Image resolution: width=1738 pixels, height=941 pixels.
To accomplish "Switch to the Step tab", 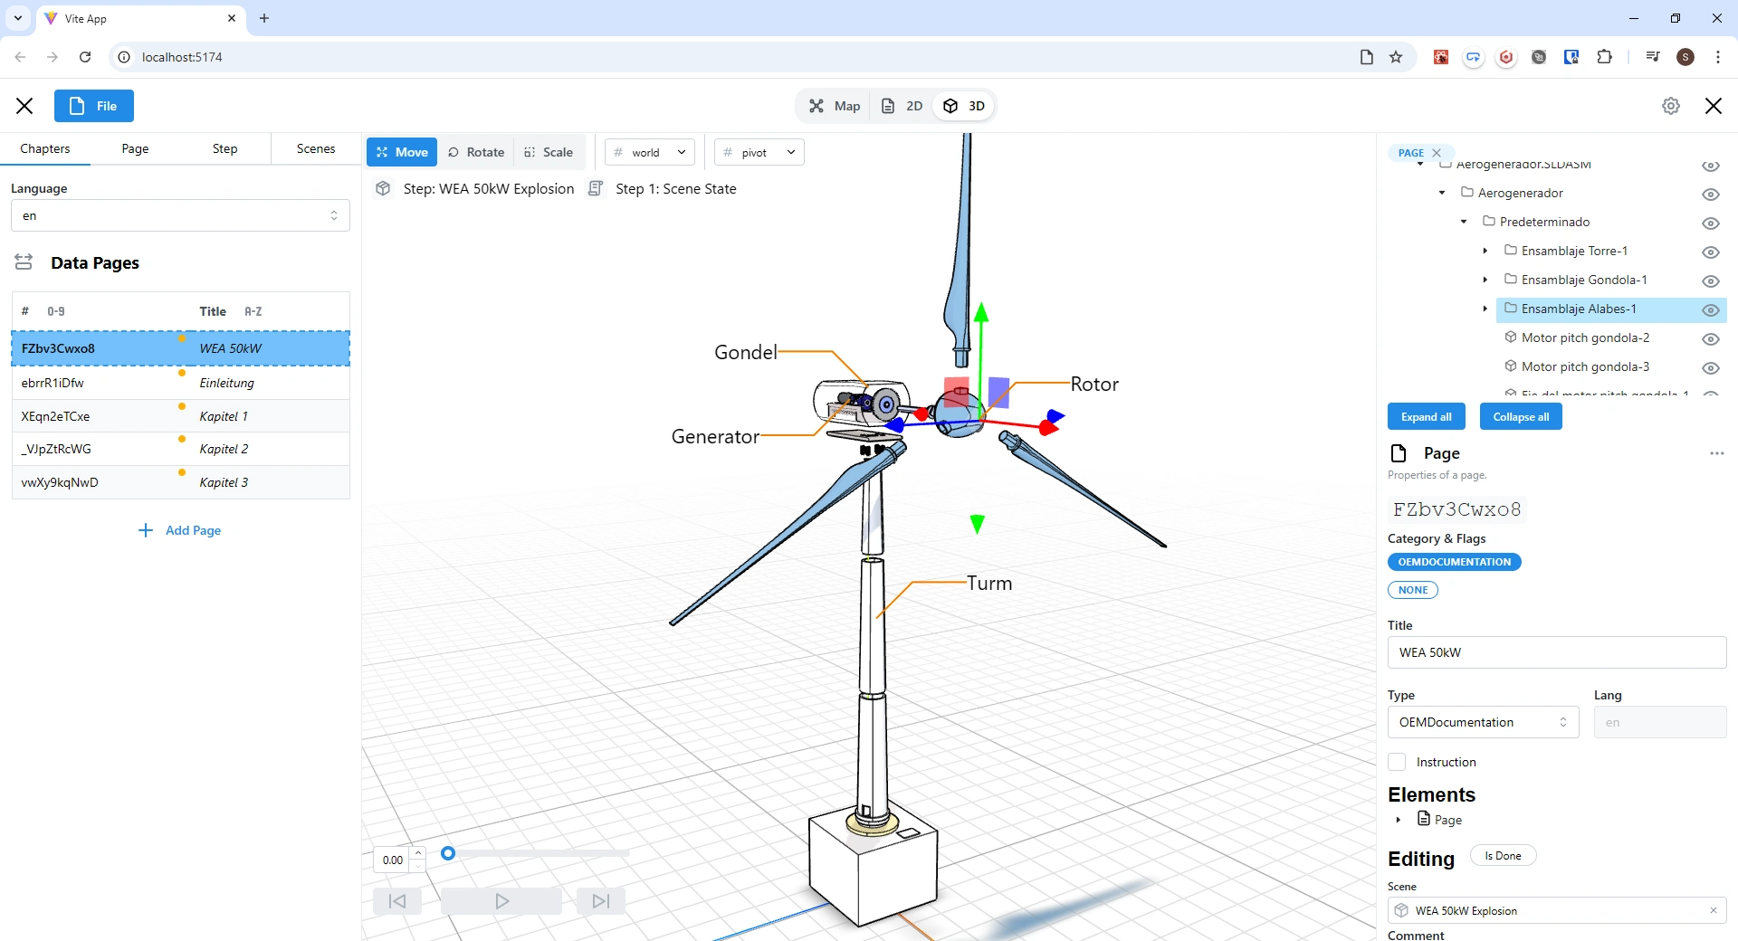I will tap(224, 148).
